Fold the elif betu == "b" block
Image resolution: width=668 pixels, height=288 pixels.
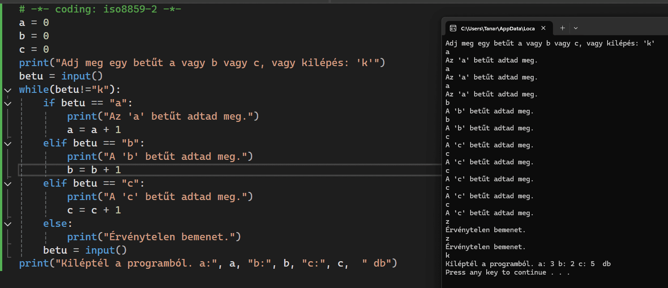pos(7,143)
